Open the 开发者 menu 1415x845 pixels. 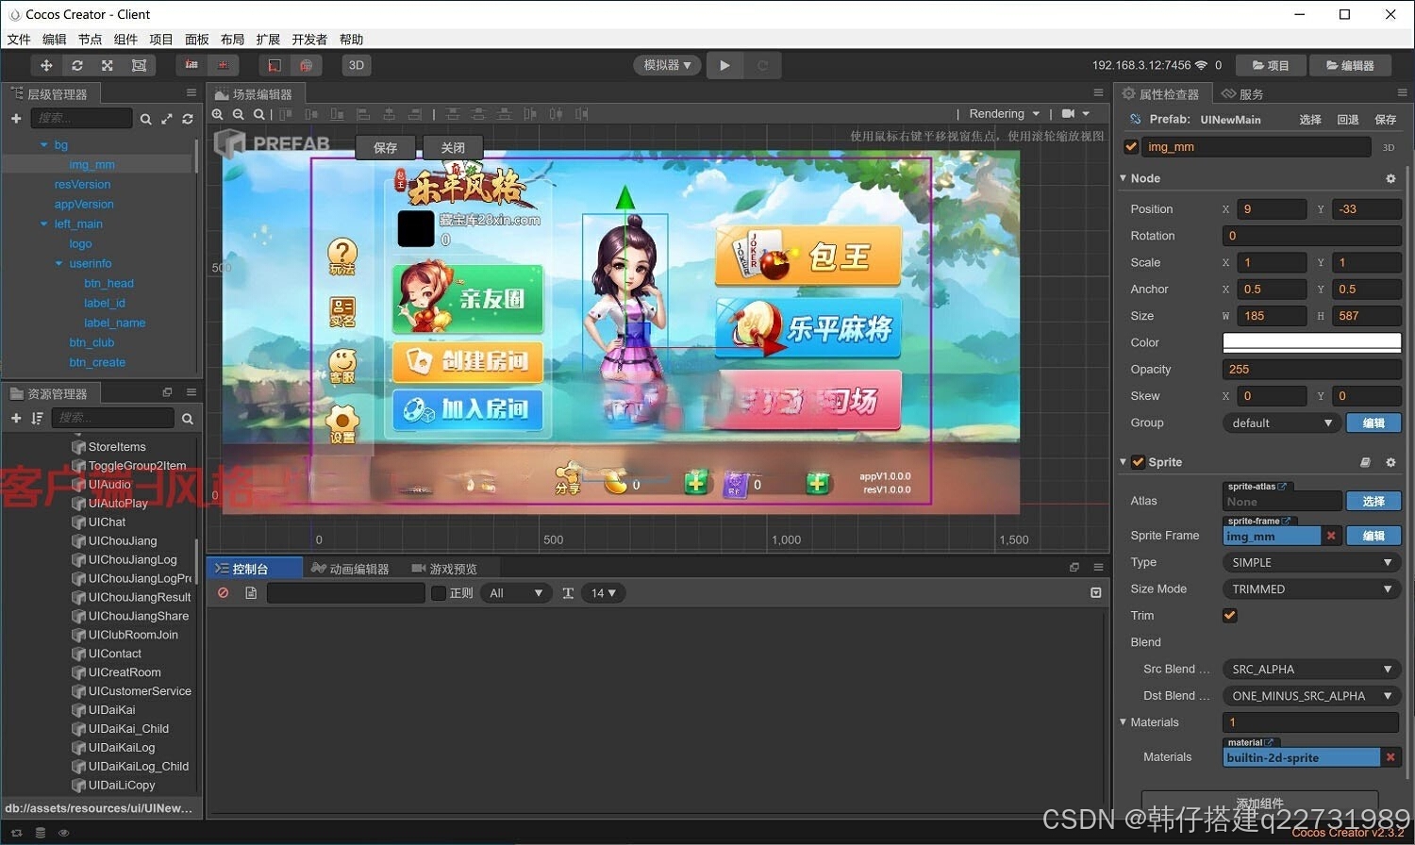click(309, 39)
